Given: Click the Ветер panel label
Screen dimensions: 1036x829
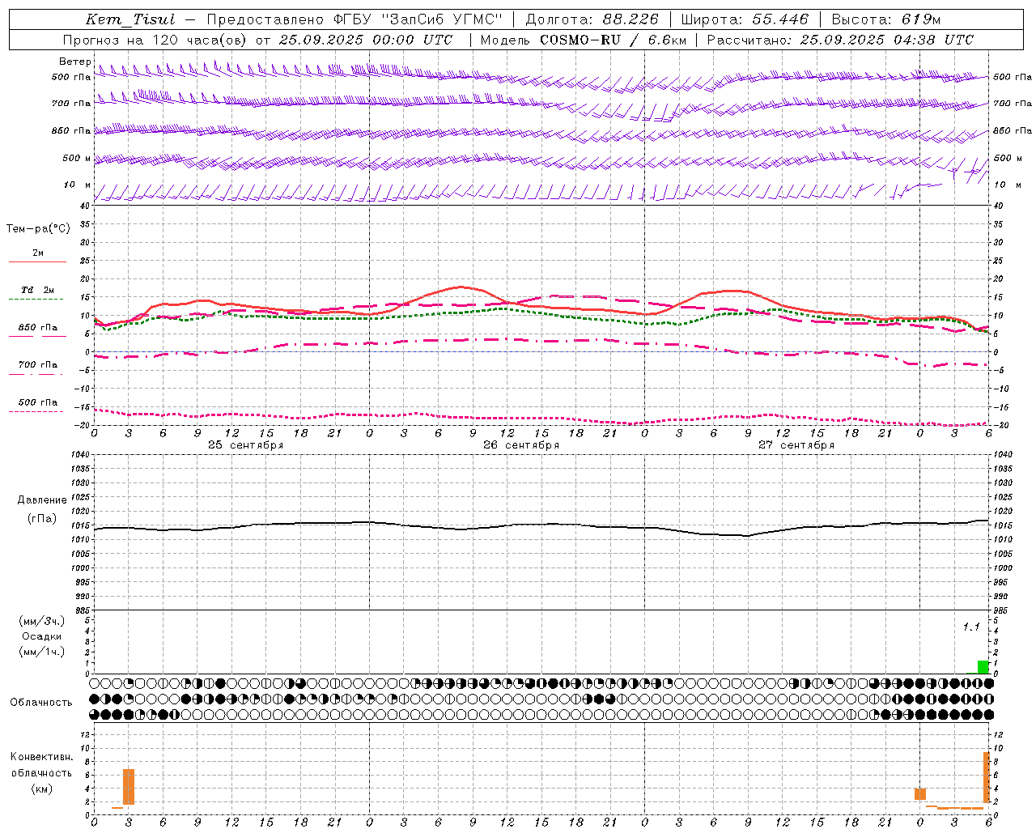Looking at the screenshot, I should pos(74,62).
